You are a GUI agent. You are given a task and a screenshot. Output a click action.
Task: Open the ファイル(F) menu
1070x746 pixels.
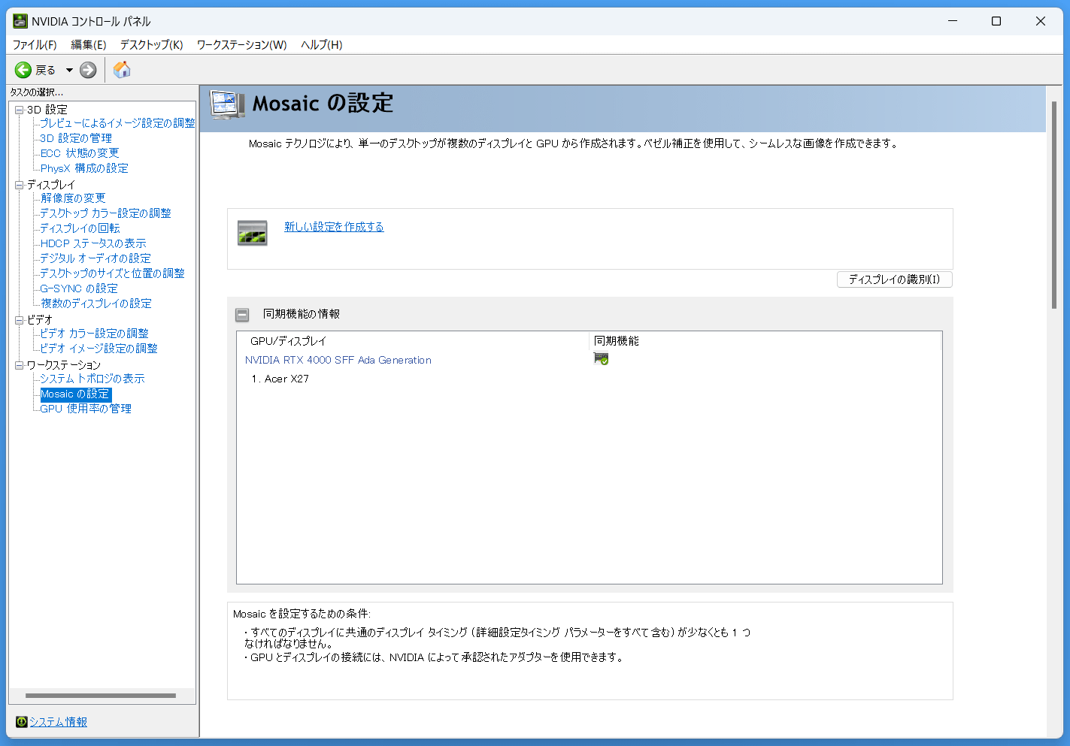35,45
